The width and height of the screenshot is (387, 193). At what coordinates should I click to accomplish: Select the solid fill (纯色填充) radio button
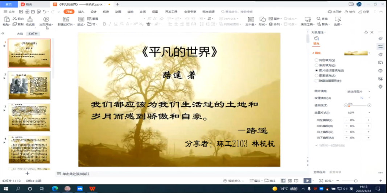316,60
